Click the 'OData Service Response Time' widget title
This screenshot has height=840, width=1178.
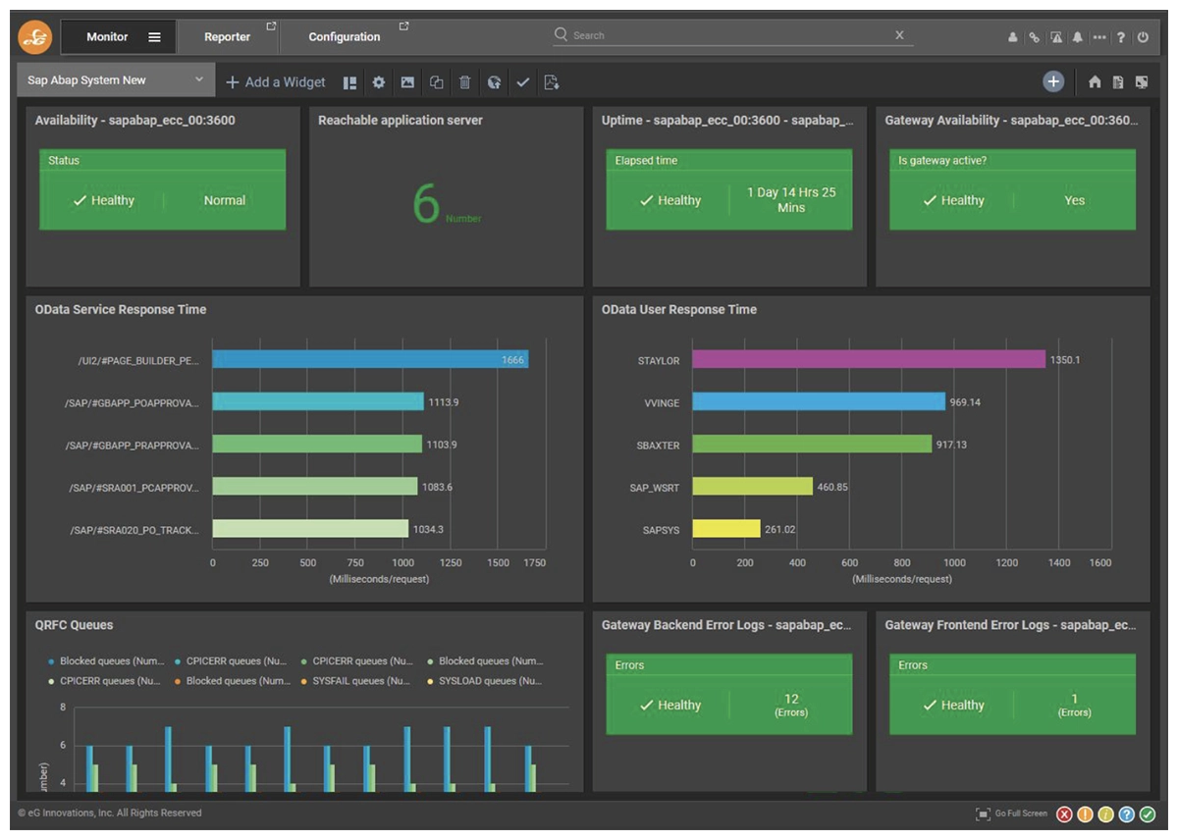121,310
